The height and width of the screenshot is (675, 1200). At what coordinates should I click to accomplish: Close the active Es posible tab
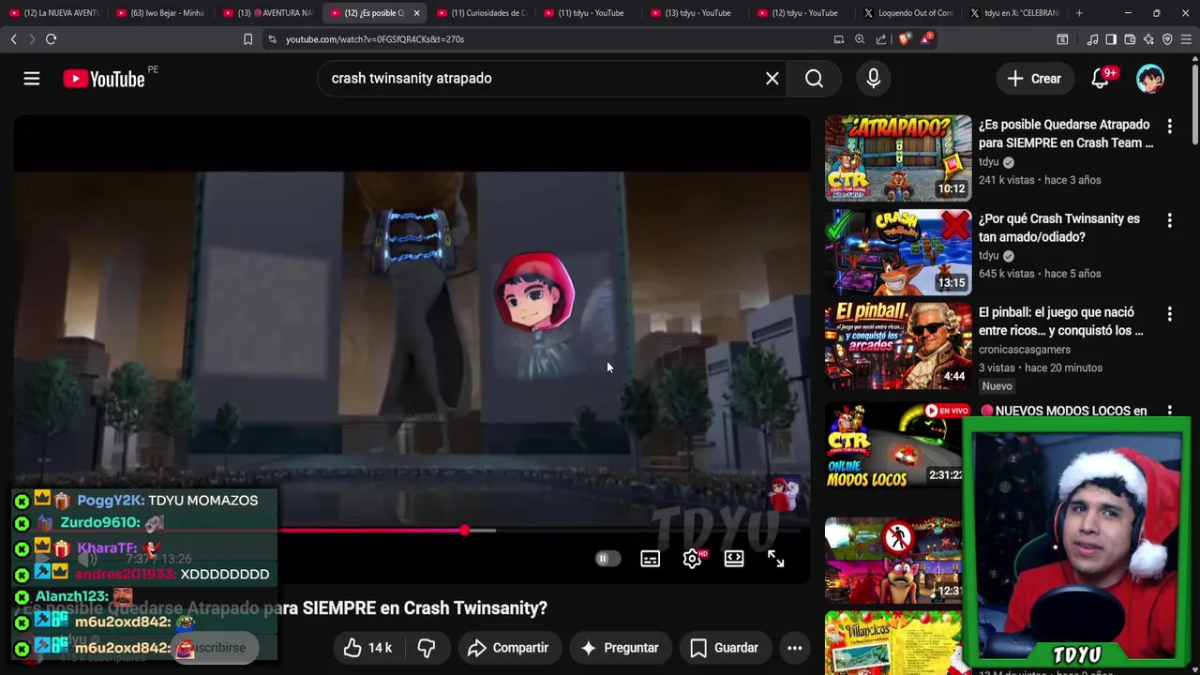tap(416, 13)
